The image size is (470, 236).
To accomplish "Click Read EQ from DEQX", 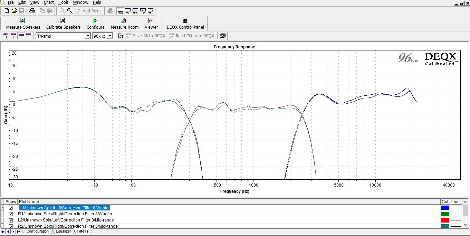I will (192, 36).
